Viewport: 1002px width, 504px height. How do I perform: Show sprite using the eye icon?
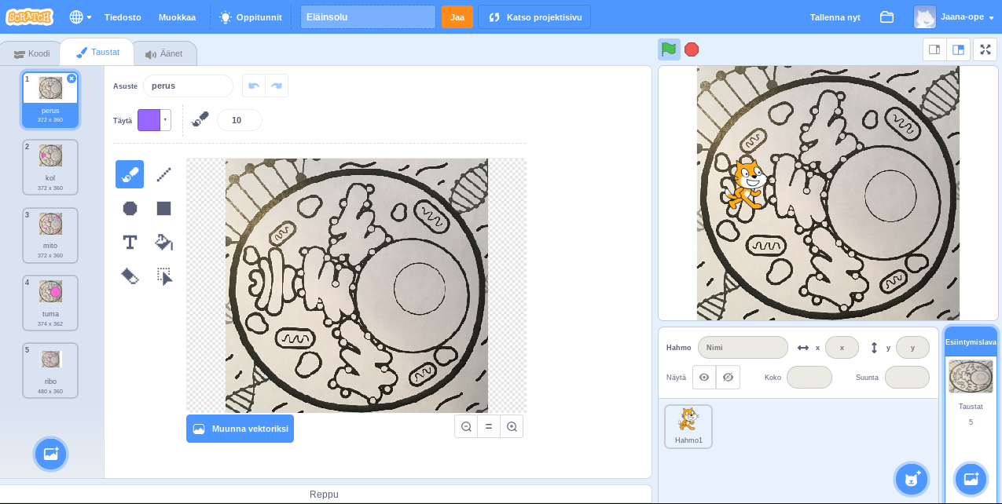point(704,377)
